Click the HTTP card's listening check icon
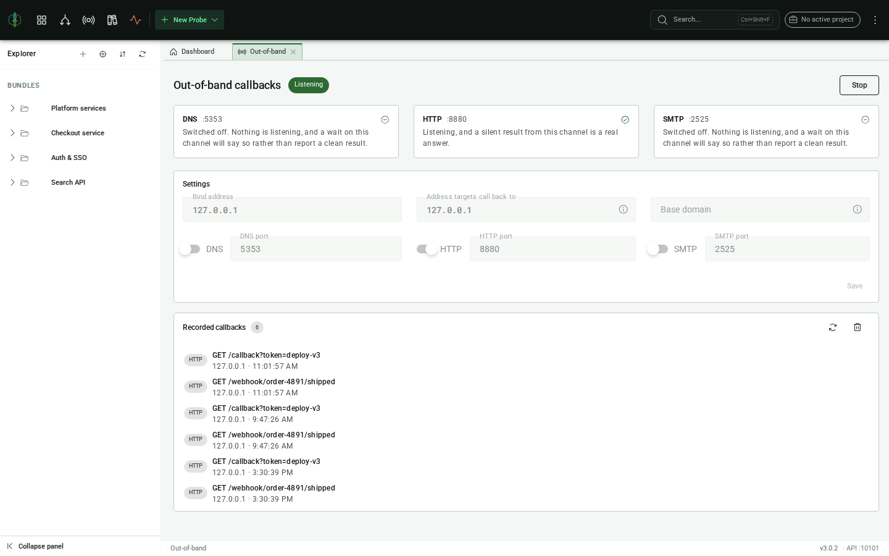Image resolution: width=889 pixels, height=556 pixels. click(625, 120)
